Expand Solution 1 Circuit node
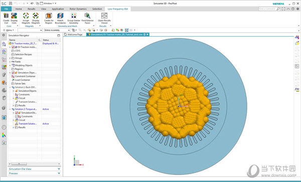The width and height of the screenshot is (301, 182). point(14,98)
